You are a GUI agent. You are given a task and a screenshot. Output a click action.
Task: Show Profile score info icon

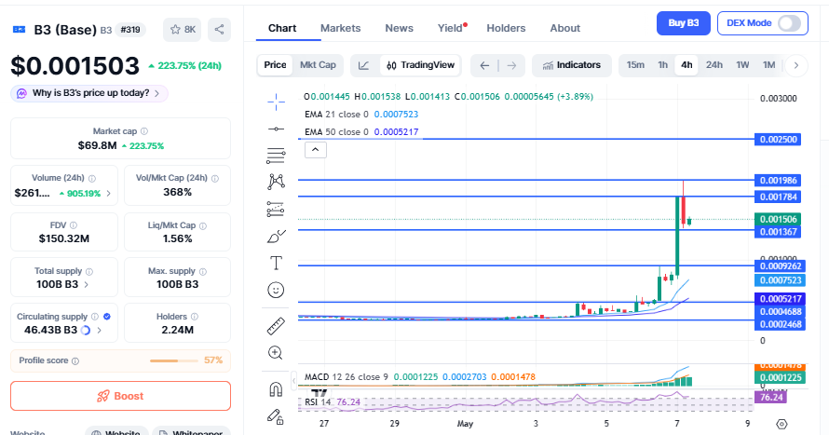point(75,361)
